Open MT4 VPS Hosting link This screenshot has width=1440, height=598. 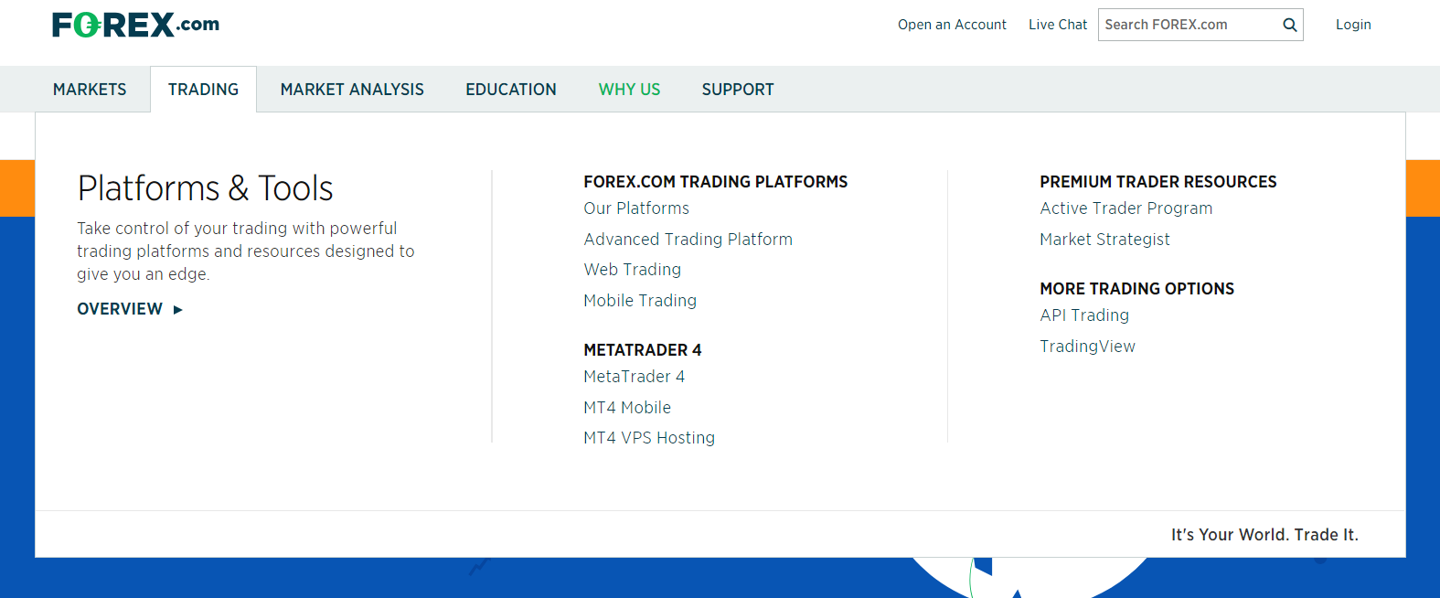point(649,438)
